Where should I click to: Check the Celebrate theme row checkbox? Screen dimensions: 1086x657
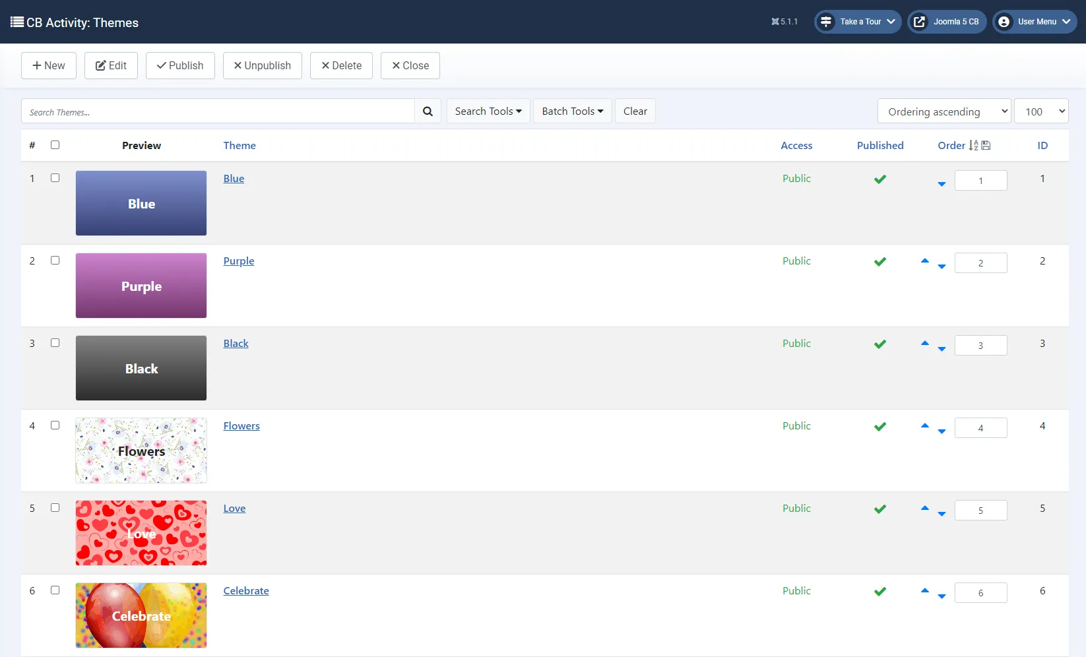point(55,590)
